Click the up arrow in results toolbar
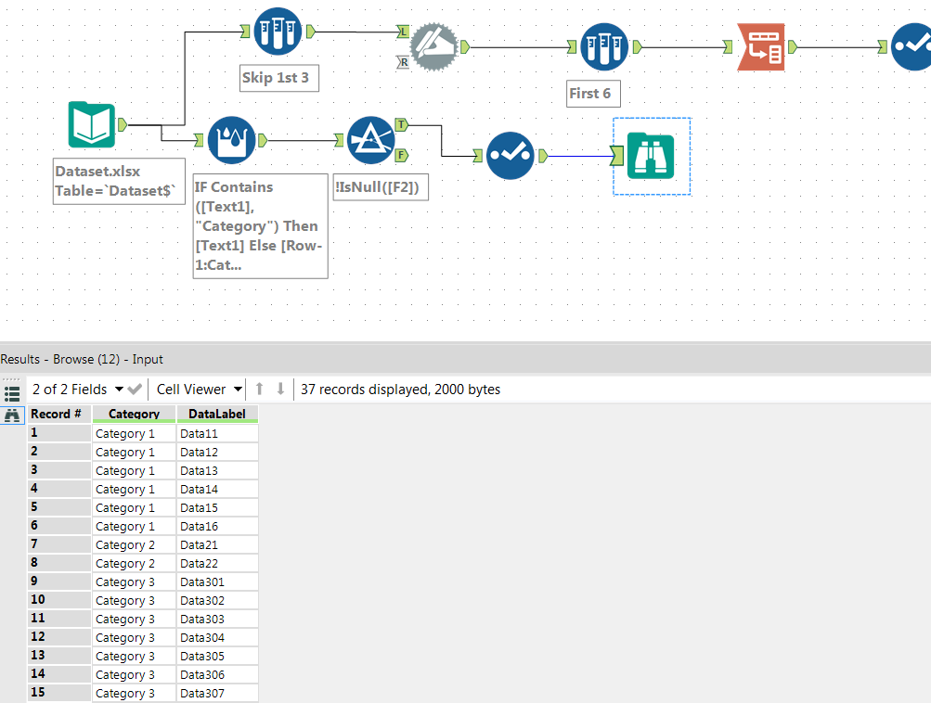 click(260, 390)
